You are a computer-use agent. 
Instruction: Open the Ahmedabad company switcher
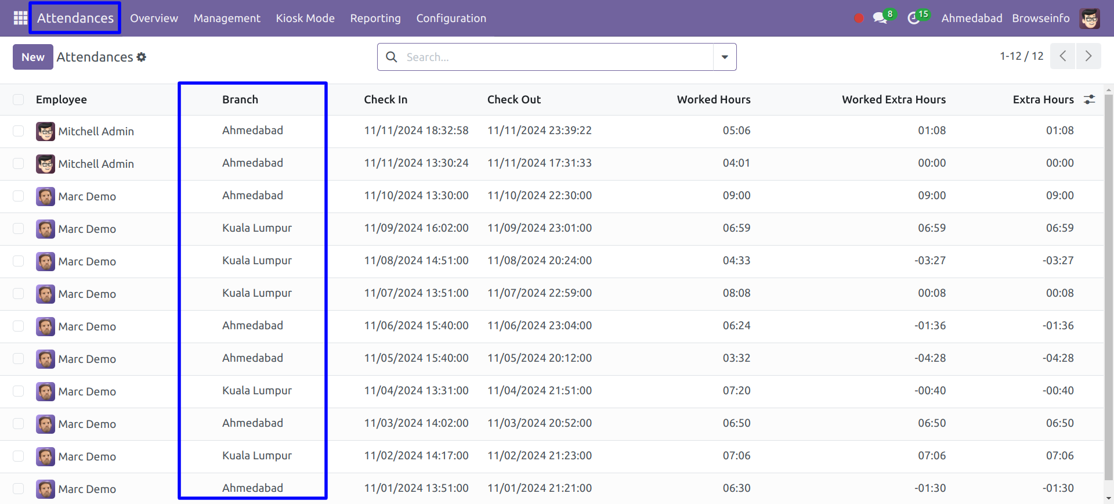click(x=971, y=18)
